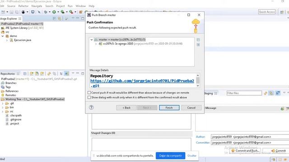The height and width of the screenshot is (162, 289).
Task: Select the Branches node icon in Repositories
Action: click(x=3, y=83)
